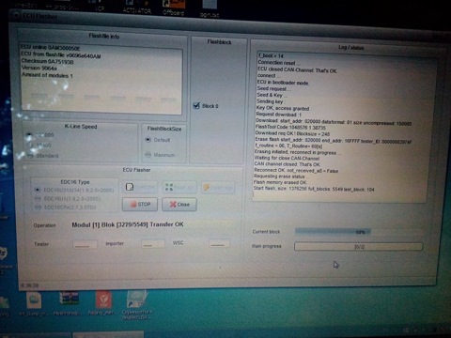Open the login.txt desktop file
451x338 pixels.
click(210, 8)
